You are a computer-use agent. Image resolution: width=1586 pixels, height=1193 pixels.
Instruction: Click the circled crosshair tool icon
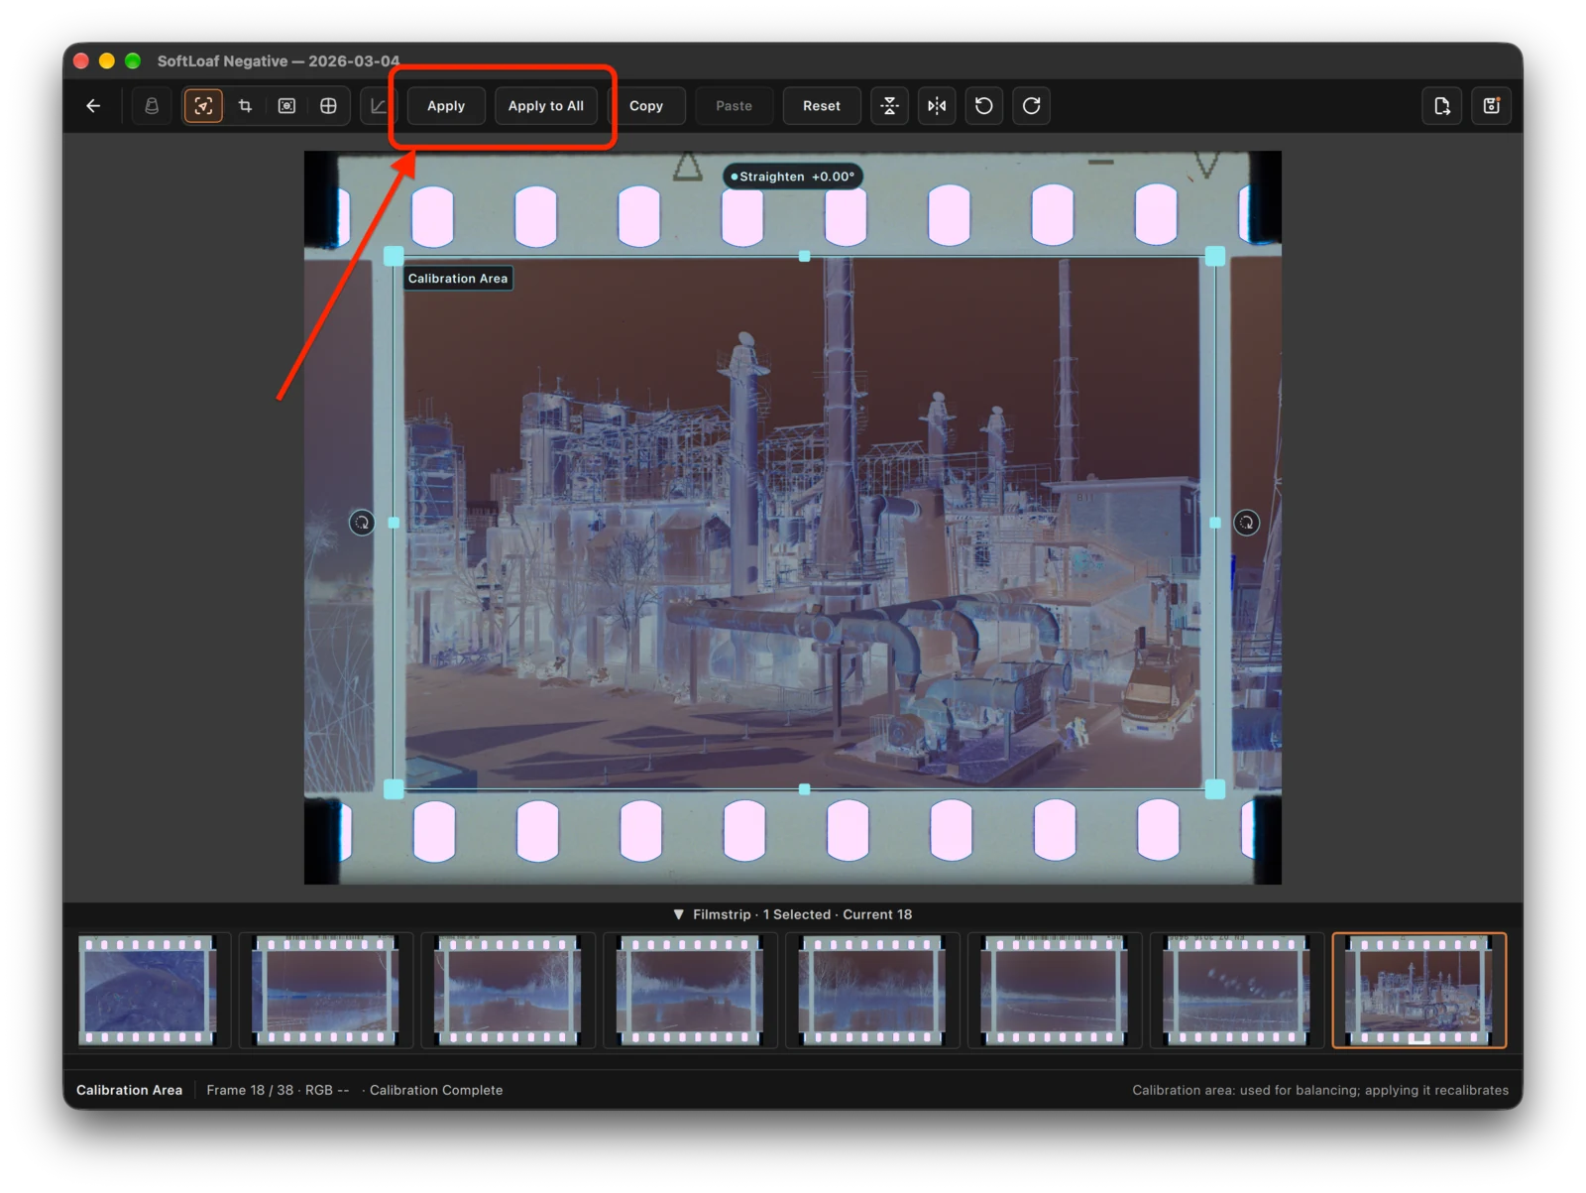328,106
